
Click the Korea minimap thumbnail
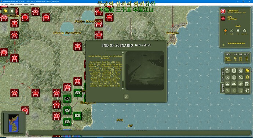coord(14,123)
